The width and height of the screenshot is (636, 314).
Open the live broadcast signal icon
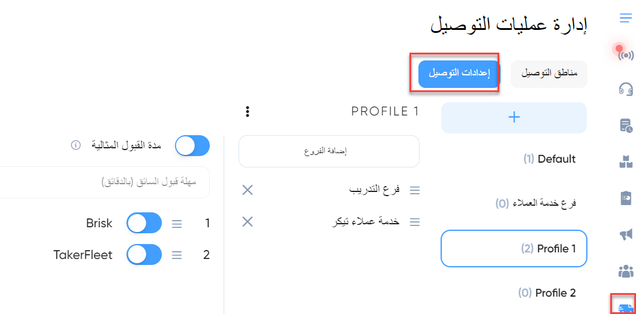[x=625, y=54]
